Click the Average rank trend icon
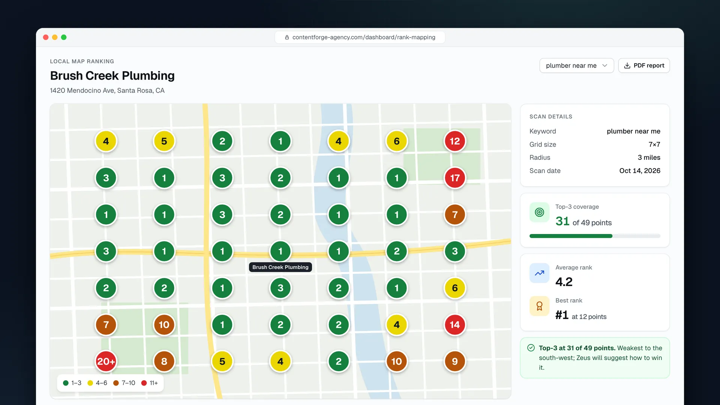 pos(539,273)
